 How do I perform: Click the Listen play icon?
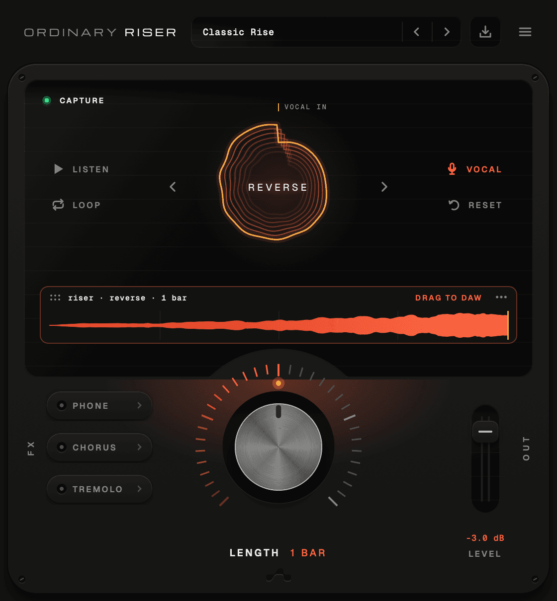tap(58, 169)
